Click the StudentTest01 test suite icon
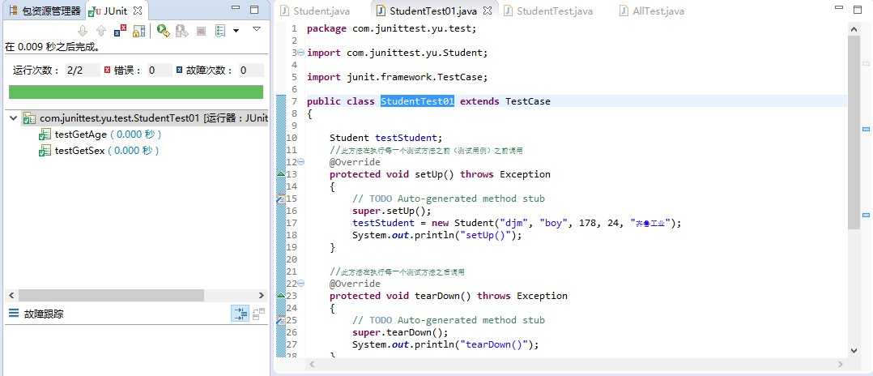The width and height of the screenshot is (873, 376). point(29,118)
